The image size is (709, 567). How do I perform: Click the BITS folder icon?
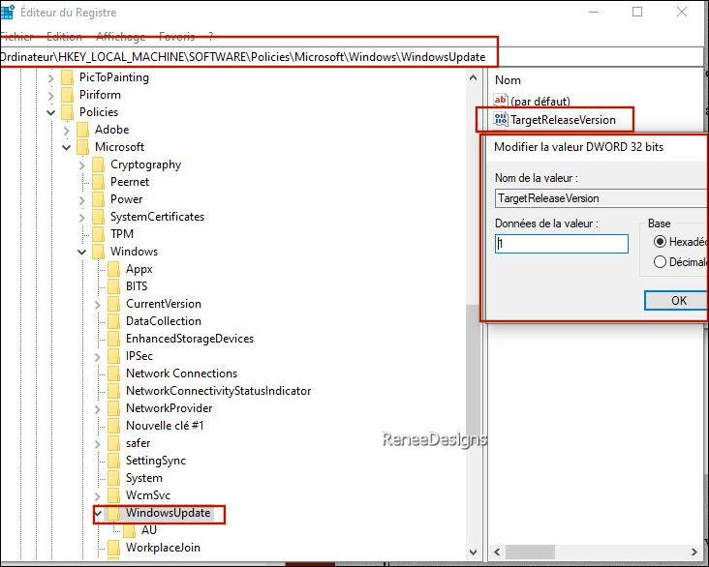pyautogui.click(x=114, y=287)
